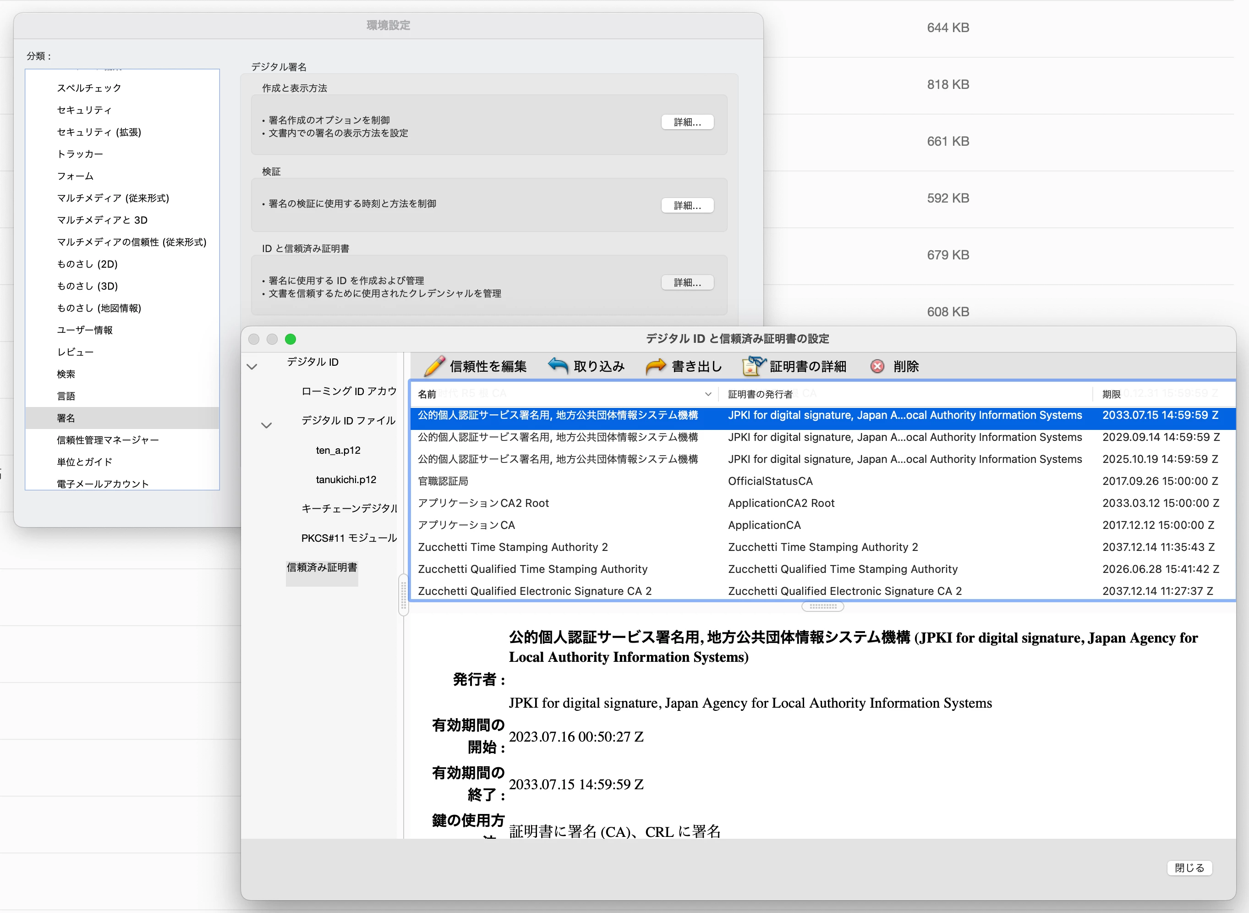The height and width of the screenshot is (913, 1249).
Task: Select tanukichi.p12 digital ID file
Action: [x=346, y=480]
